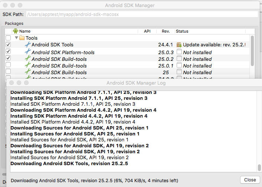Image resolution: width=262 pixels, height=187 pixels.
Task: Close the SDK Manager Log window
Action: coord(250,180)
